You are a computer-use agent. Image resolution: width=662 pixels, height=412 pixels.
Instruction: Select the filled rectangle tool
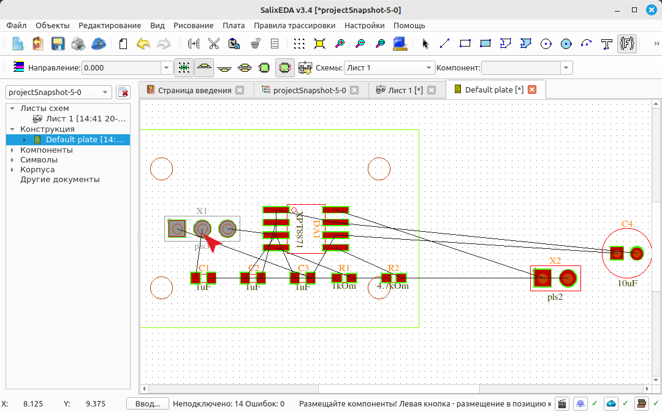tap(485, 44)
